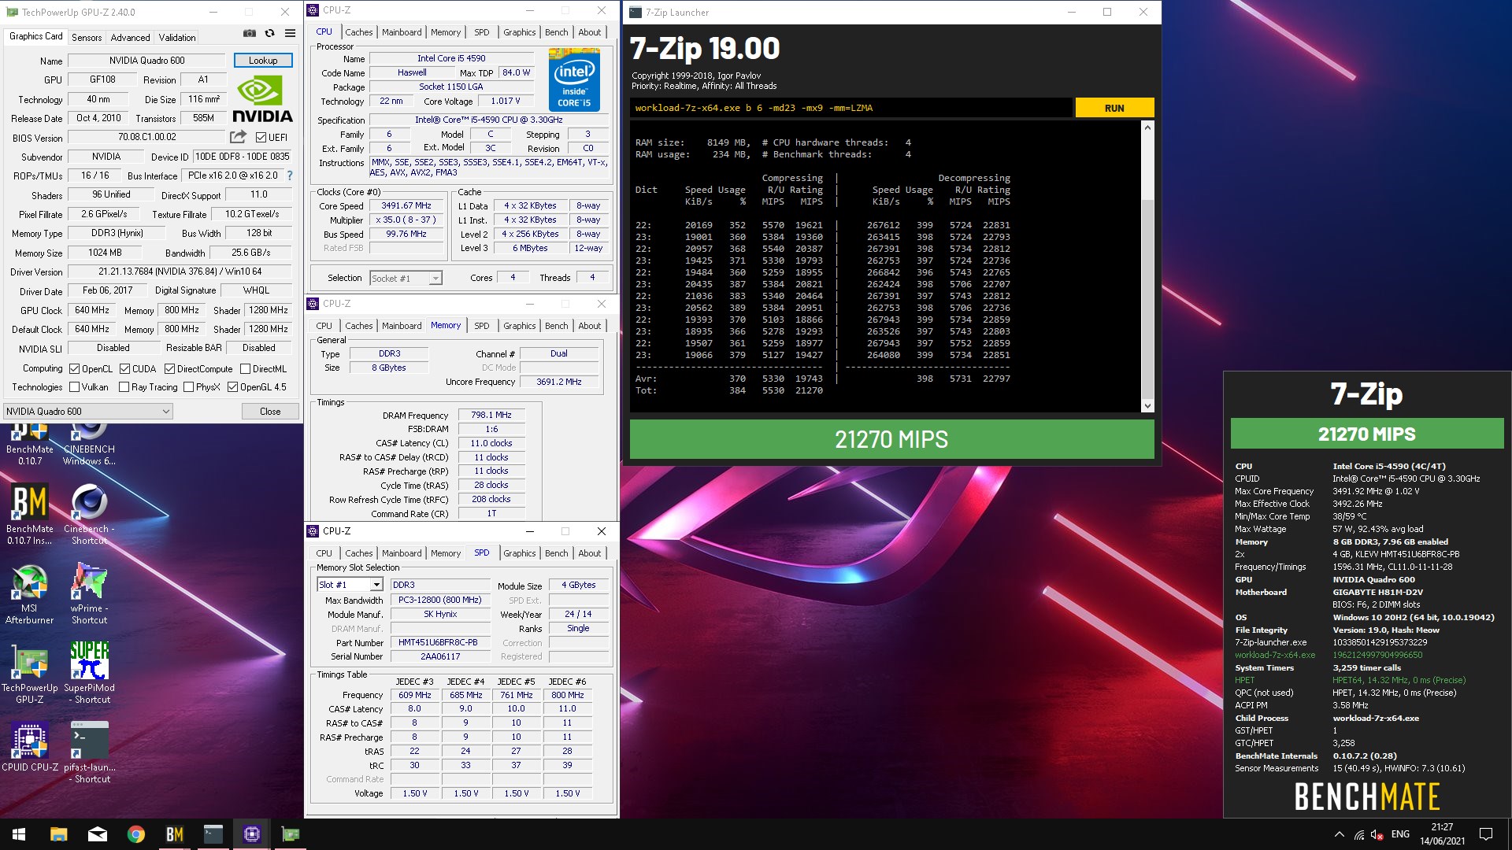
Task: Toggle the OpenCL checkbox
Action: pyautogui.click(x=74, y=368)
